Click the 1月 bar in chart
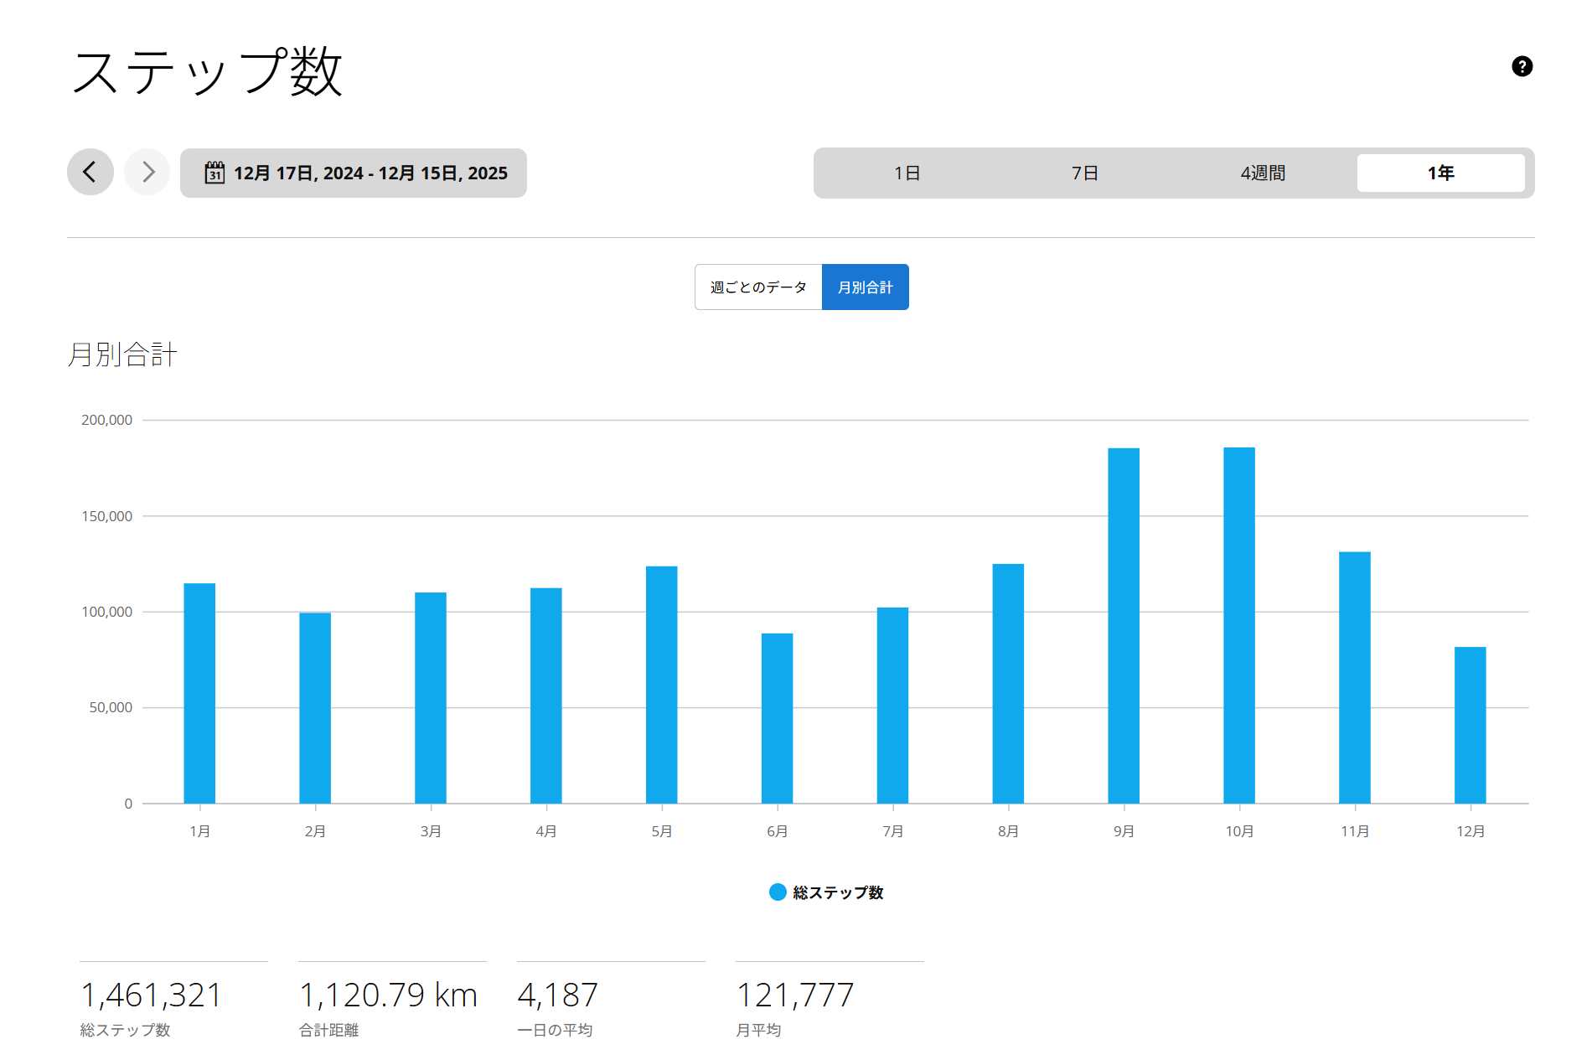This screenshot has width=1592, height=1060. [199, 693]
